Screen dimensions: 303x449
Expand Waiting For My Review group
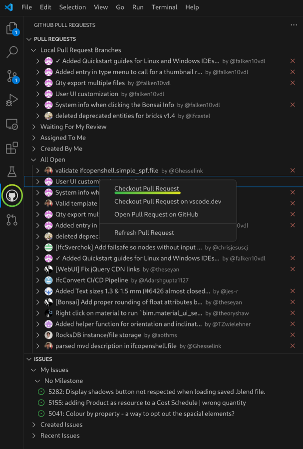coord(33,127)
